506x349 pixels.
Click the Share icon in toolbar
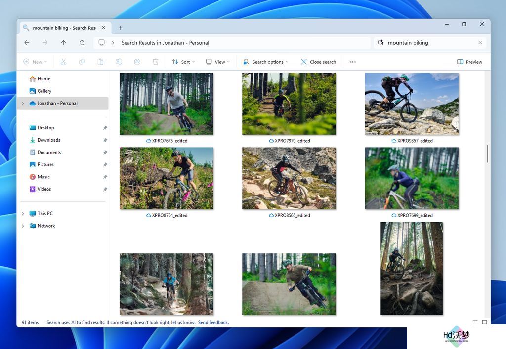pos(137,62)
